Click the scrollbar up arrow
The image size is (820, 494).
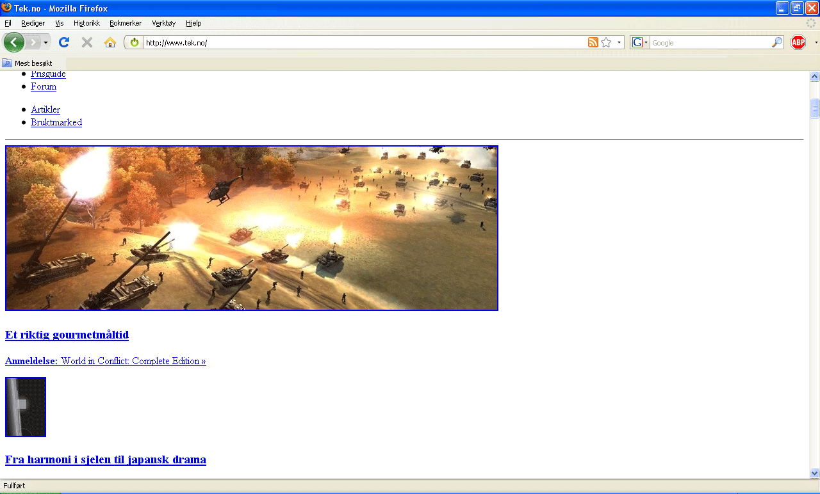coord(815,76)
